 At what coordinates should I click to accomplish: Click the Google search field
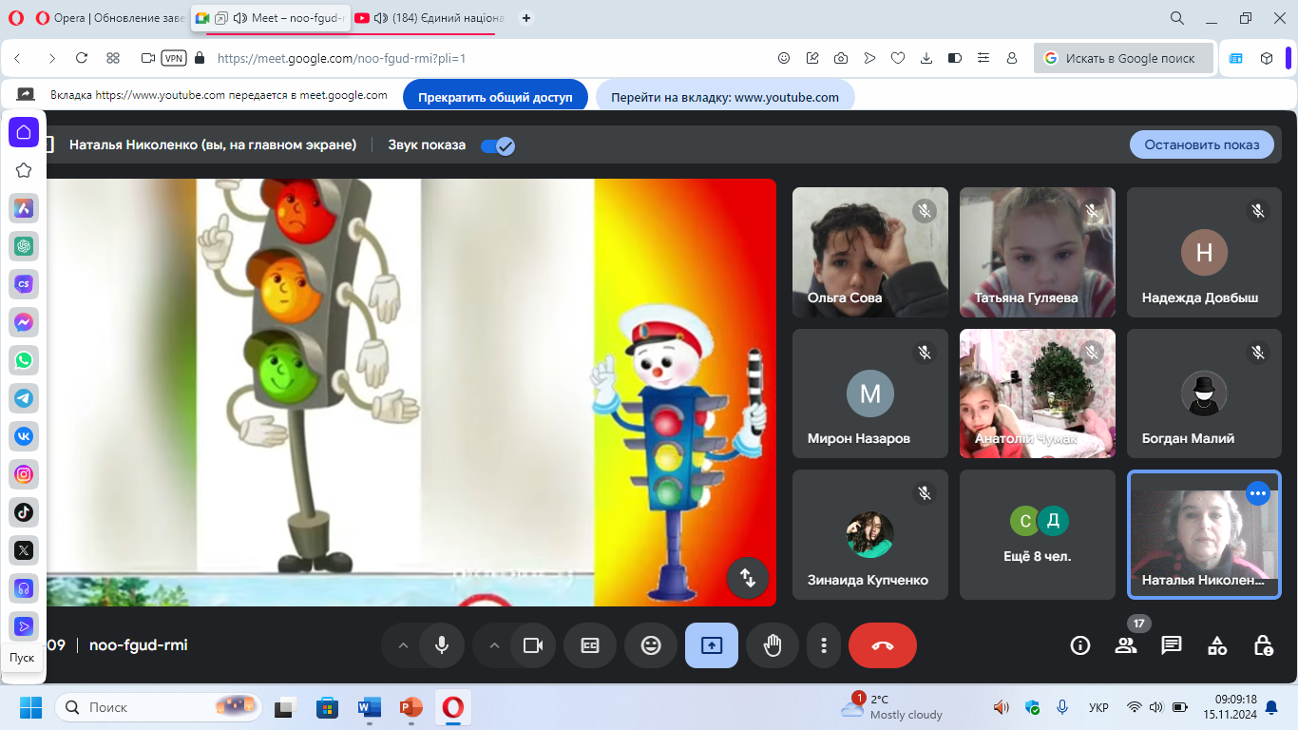1123,58
